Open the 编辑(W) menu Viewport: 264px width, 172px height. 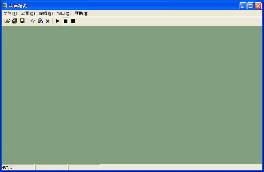(x=46, y=14)
